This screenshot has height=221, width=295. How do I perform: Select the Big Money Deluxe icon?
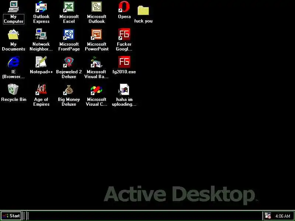pyautogui.click(x=69, y=90)
